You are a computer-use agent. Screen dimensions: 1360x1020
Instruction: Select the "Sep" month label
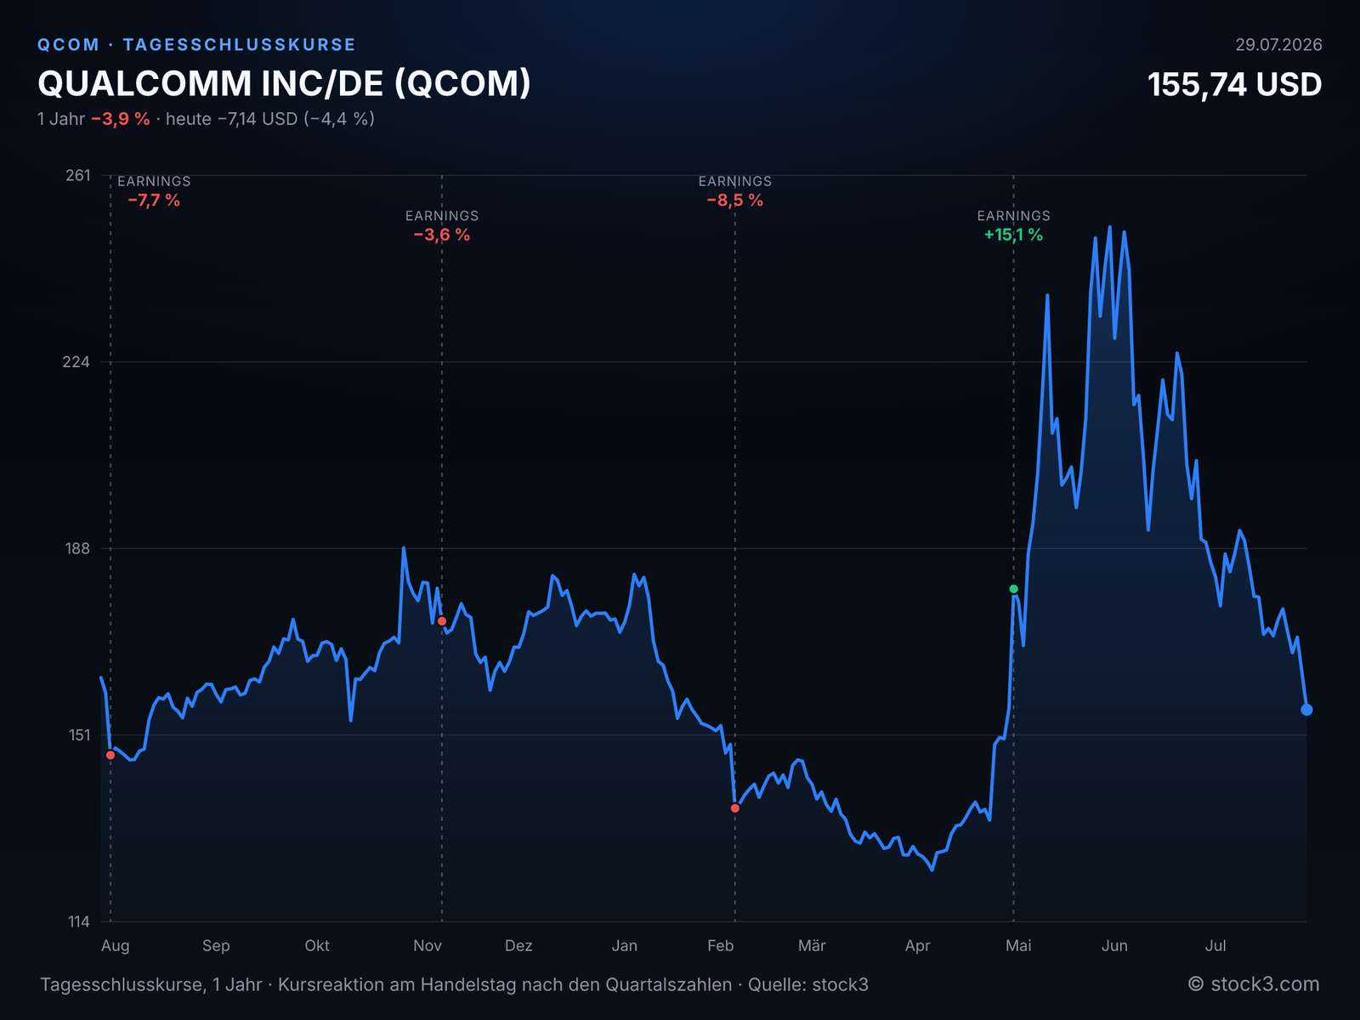[216, 946]
